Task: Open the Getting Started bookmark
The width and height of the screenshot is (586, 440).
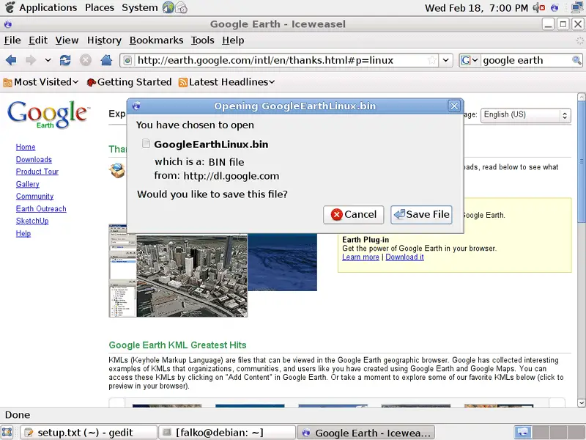Action: (x=129, y=82)
